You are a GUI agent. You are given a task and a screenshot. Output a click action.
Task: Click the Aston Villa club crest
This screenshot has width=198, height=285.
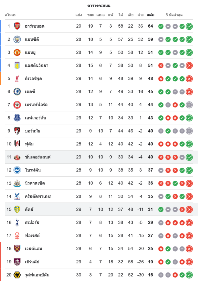click(x=17, y=66)
